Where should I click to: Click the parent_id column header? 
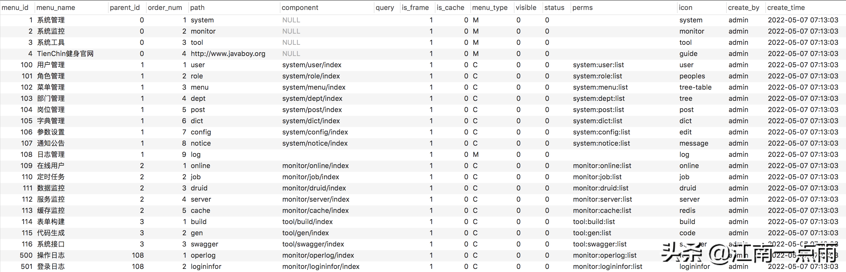click(125, 7)
